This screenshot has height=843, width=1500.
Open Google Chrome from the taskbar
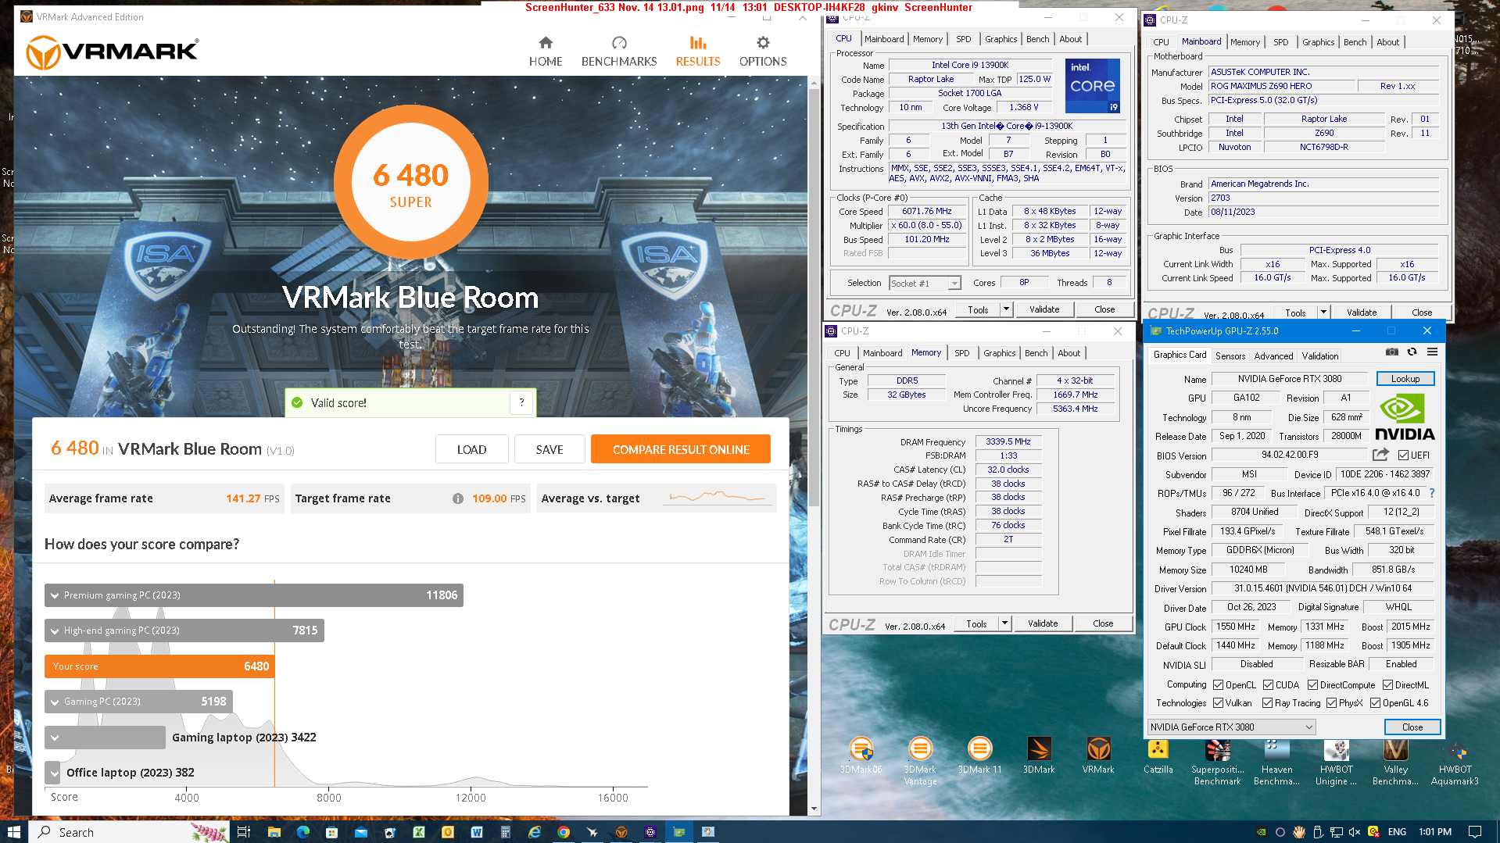tap(563, 832)
